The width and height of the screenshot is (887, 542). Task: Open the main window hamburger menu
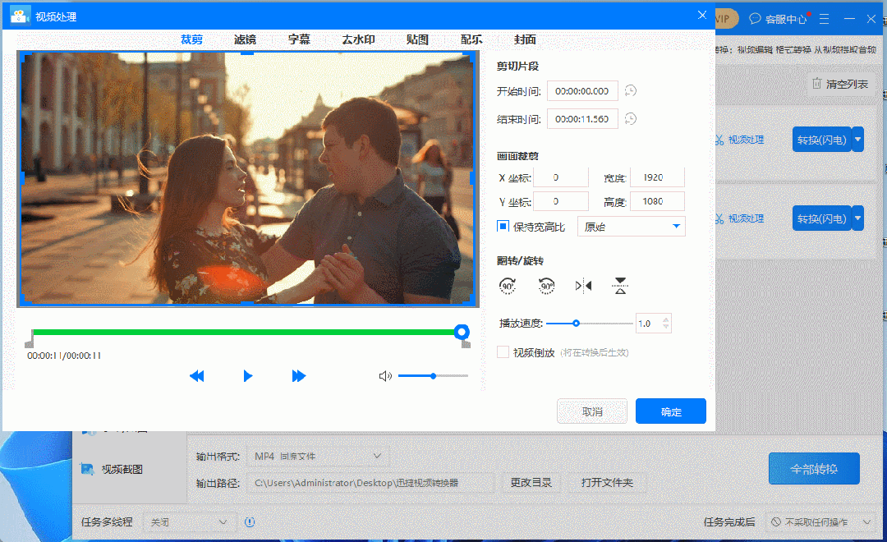(x=825, y=19)
